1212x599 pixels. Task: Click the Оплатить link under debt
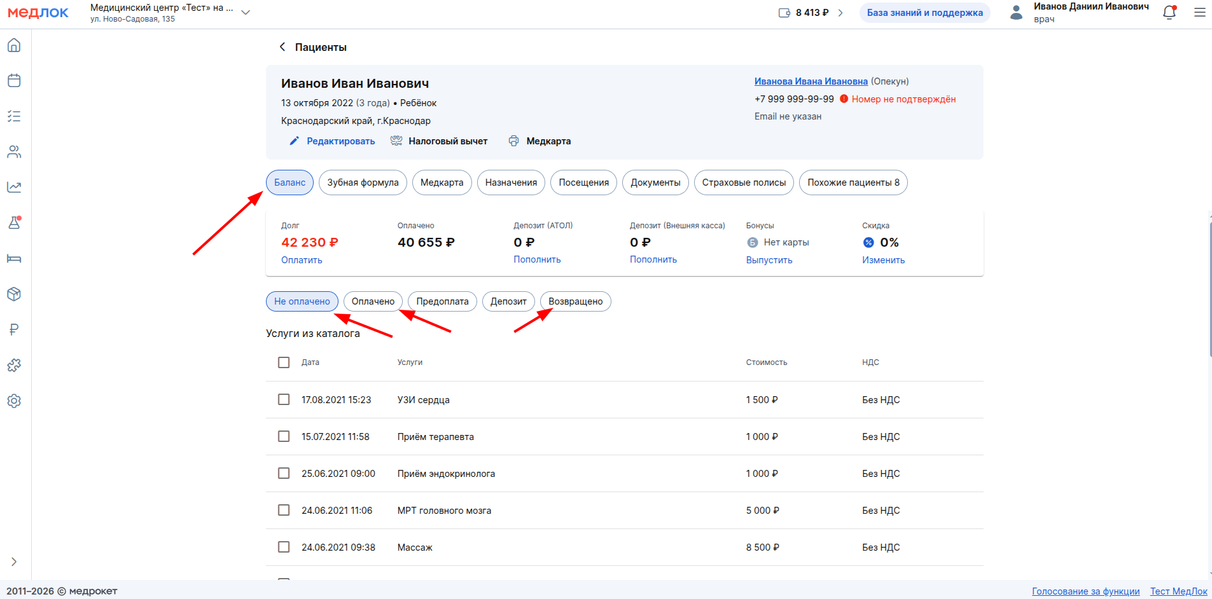(302, 260)
